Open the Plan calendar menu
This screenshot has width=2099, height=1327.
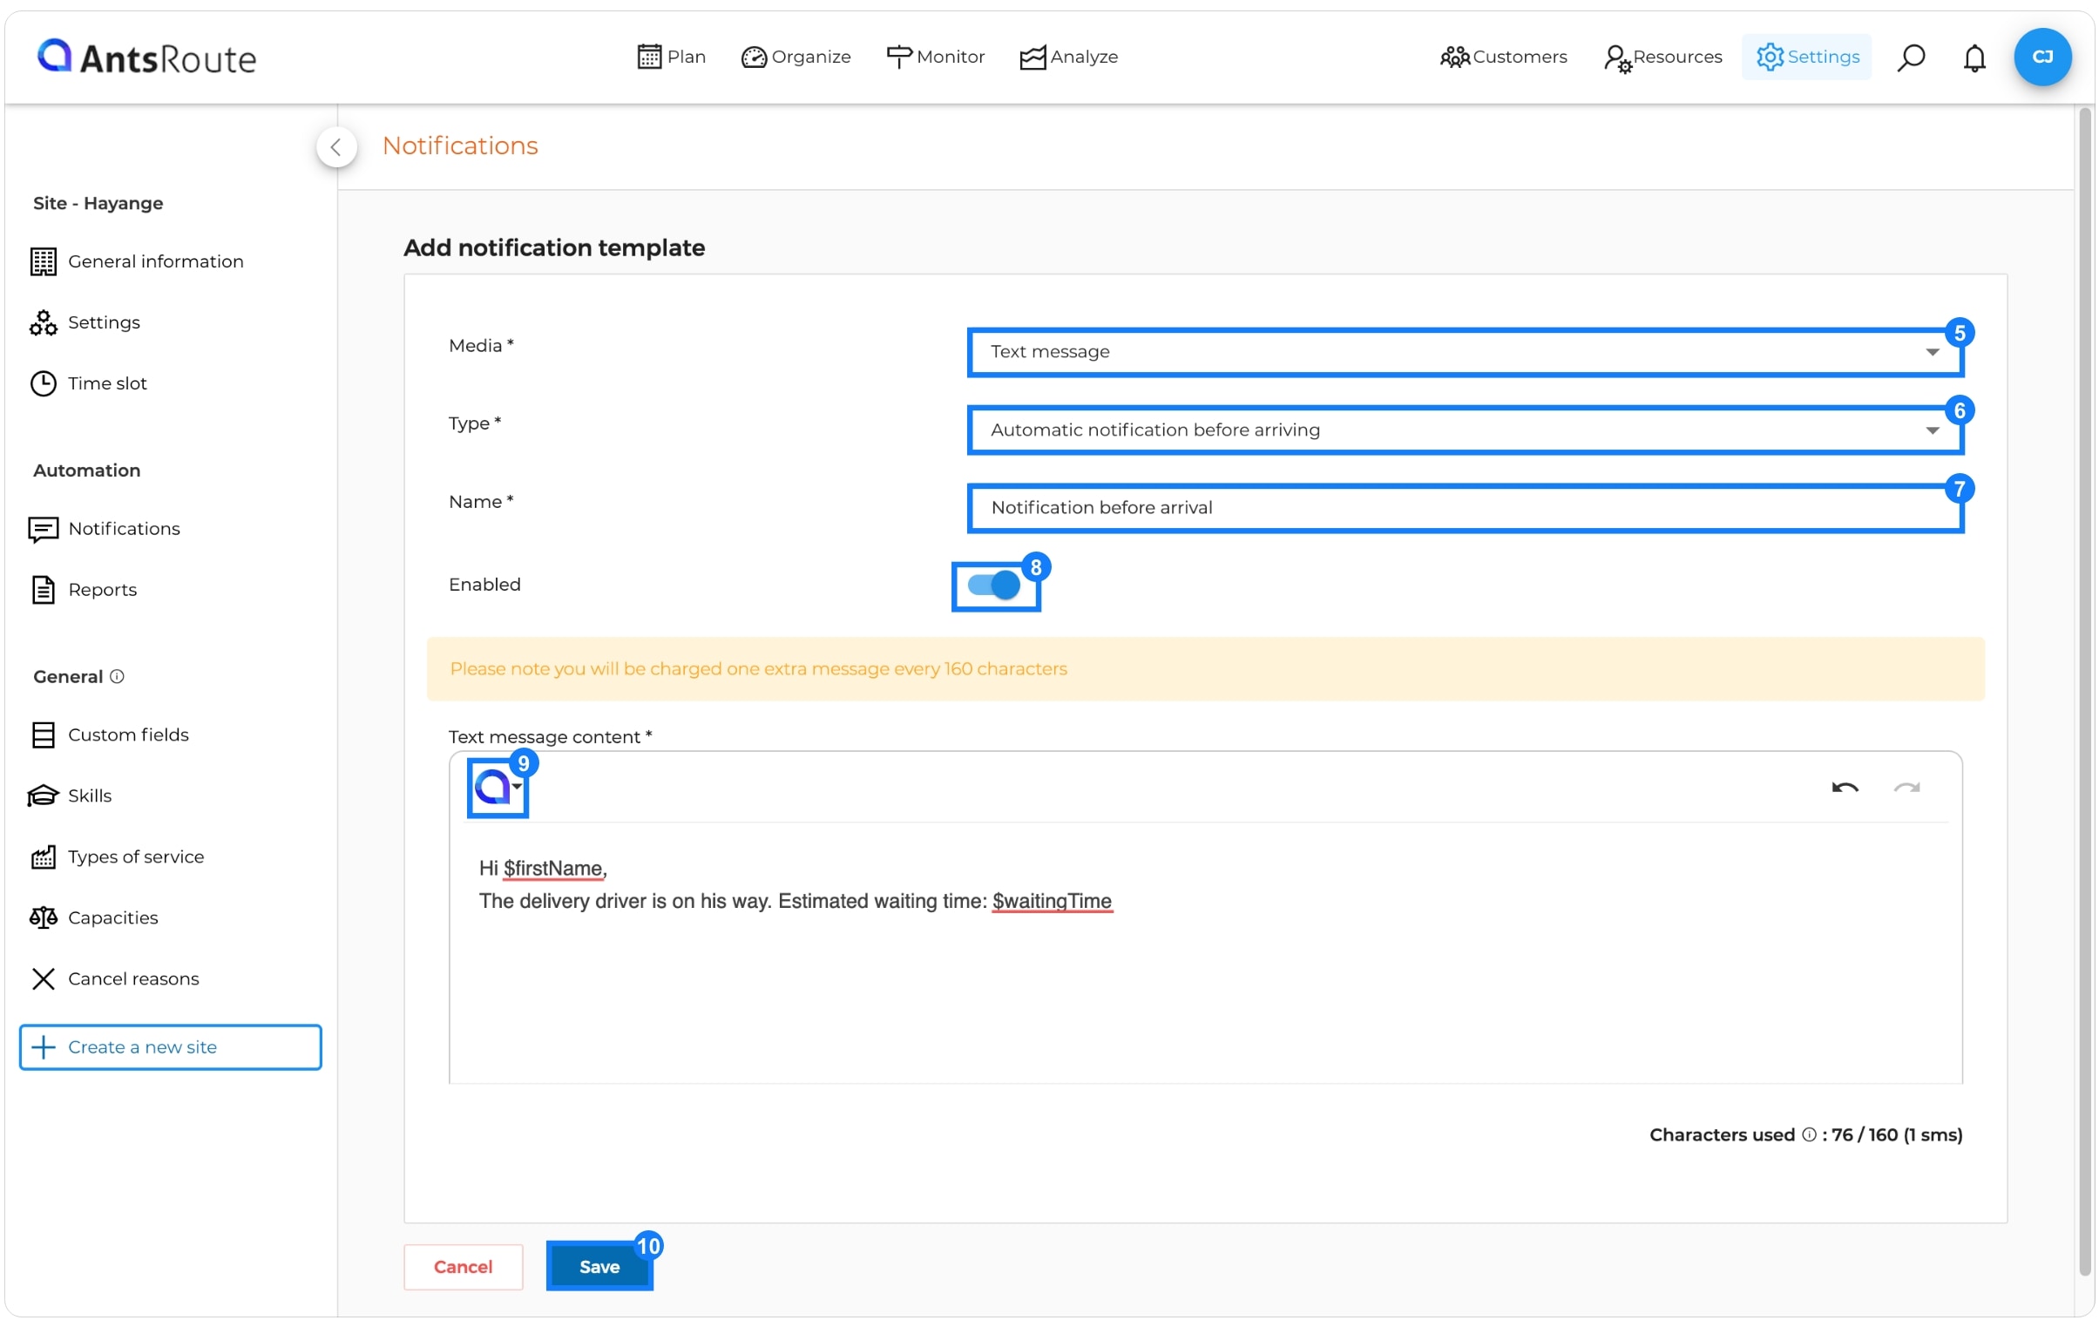click(670, 57)
